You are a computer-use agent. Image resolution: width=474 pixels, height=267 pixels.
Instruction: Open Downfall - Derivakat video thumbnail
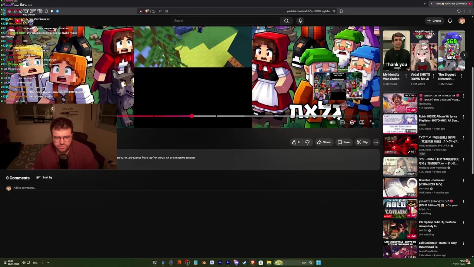[400, 187]
